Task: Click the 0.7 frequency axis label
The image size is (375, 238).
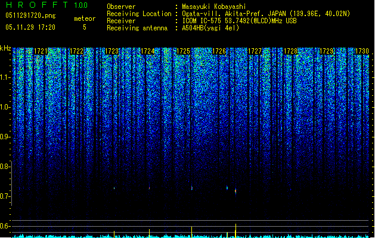Action: click(5, 196)
